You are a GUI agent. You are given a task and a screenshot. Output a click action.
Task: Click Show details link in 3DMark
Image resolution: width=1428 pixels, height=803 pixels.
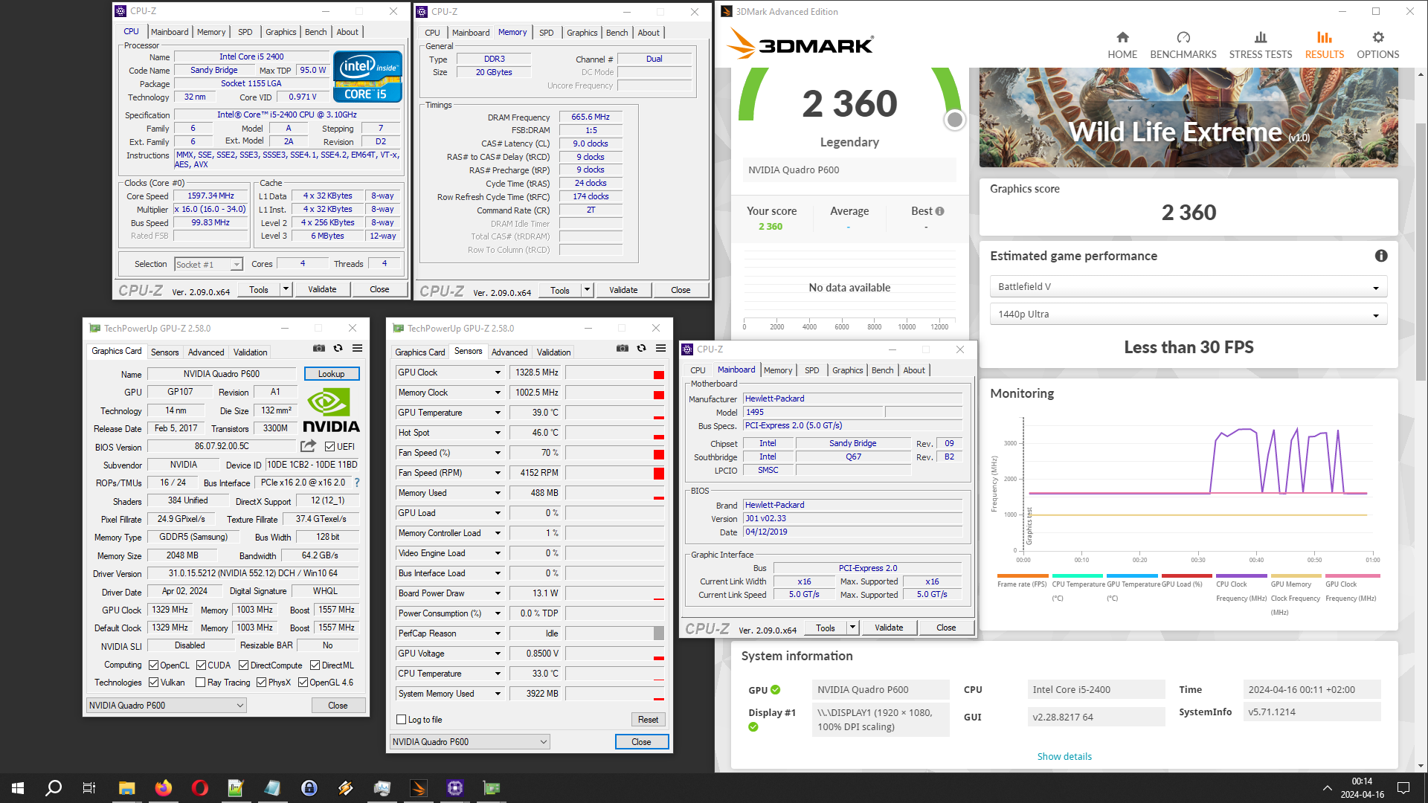click(x=1064, y=756)
